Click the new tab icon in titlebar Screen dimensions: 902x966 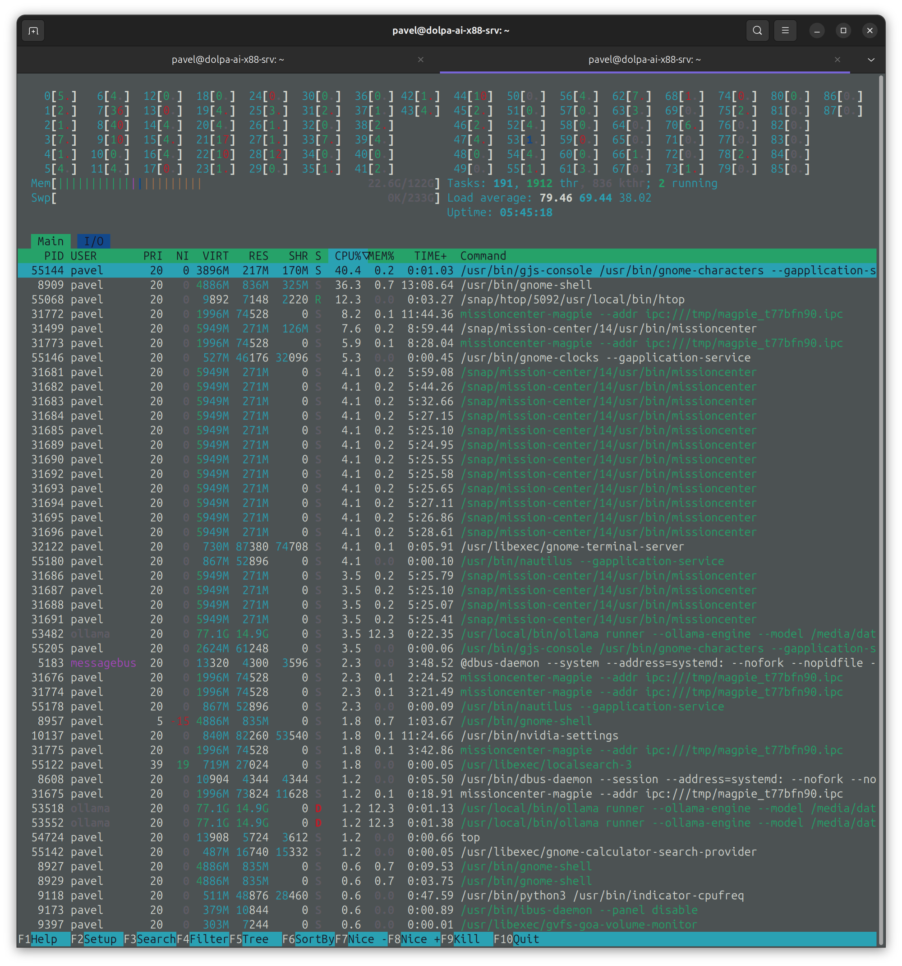point(33,31)
